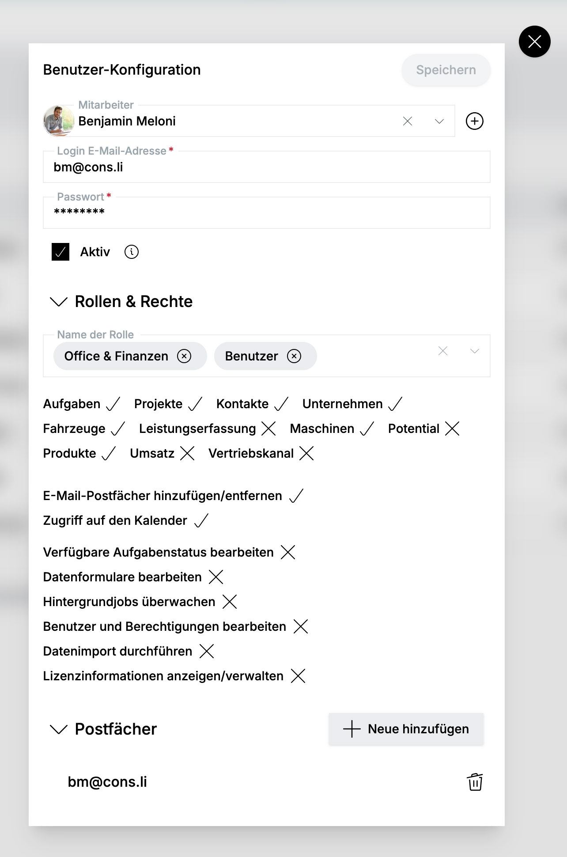Click the plus icon next to Mitarbeiter field
The image size is (567, 857).
tap(475, 121)
